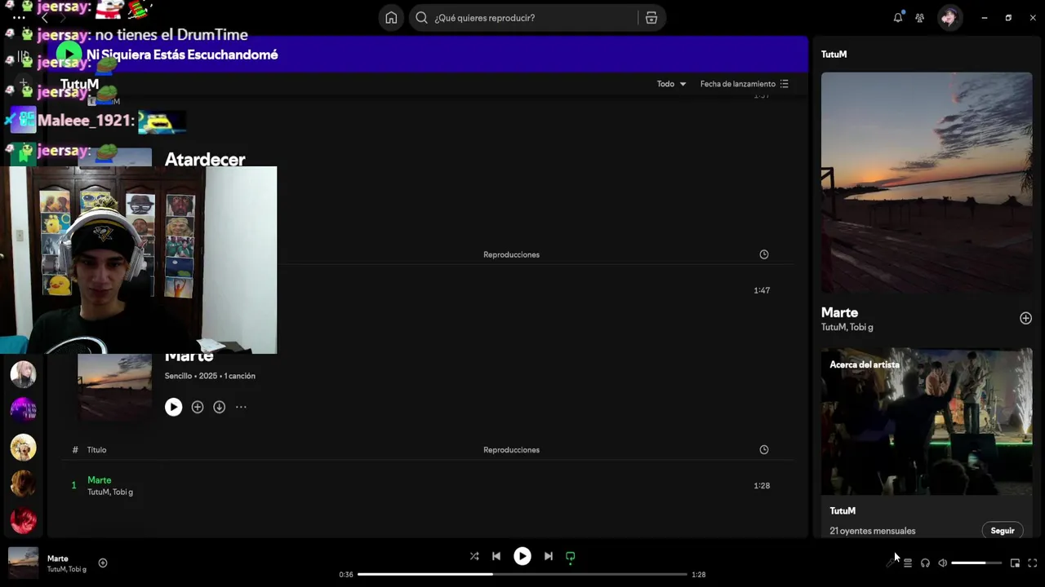
Task: Open the yellow flower-face avatar in the sidebar
Action: 23,447
